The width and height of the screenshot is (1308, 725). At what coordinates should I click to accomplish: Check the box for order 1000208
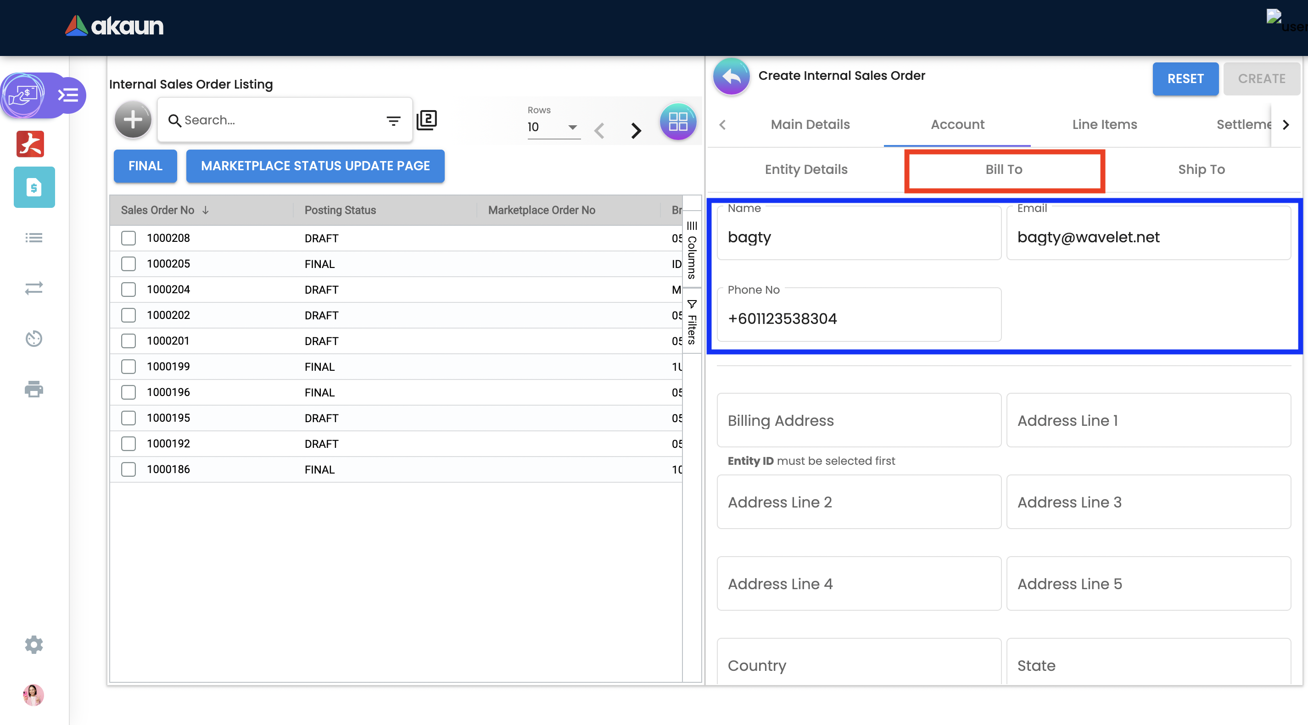129,238
